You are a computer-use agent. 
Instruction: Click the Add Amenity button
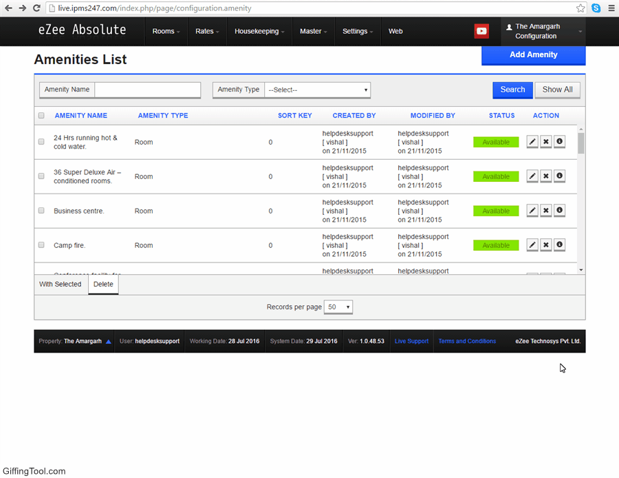(x=533, y=55)
